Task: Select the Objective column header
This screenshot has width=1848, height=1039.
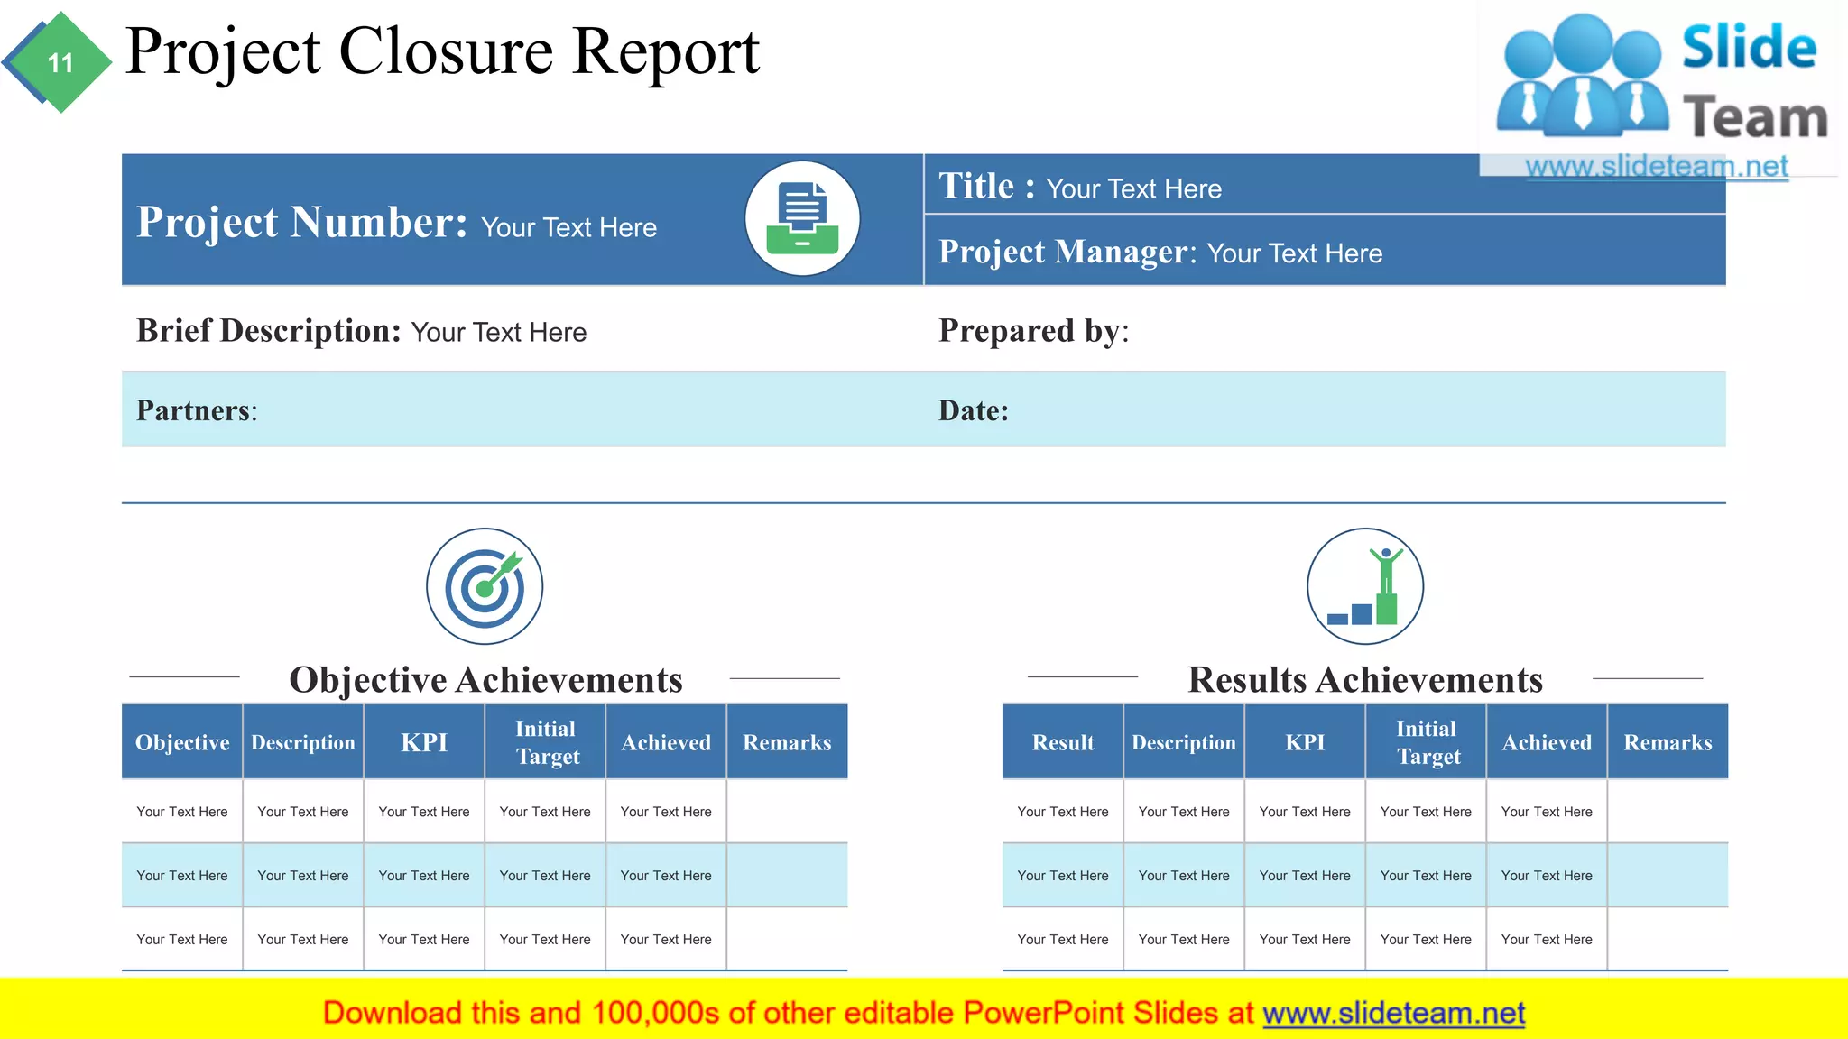Action: coord(182,742)
